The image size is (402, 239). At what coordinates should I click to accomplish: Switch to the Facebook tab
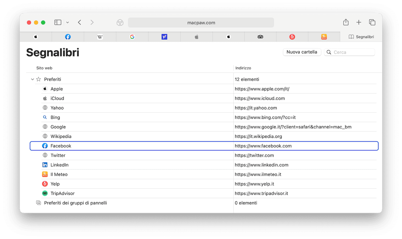click(68, 37)
